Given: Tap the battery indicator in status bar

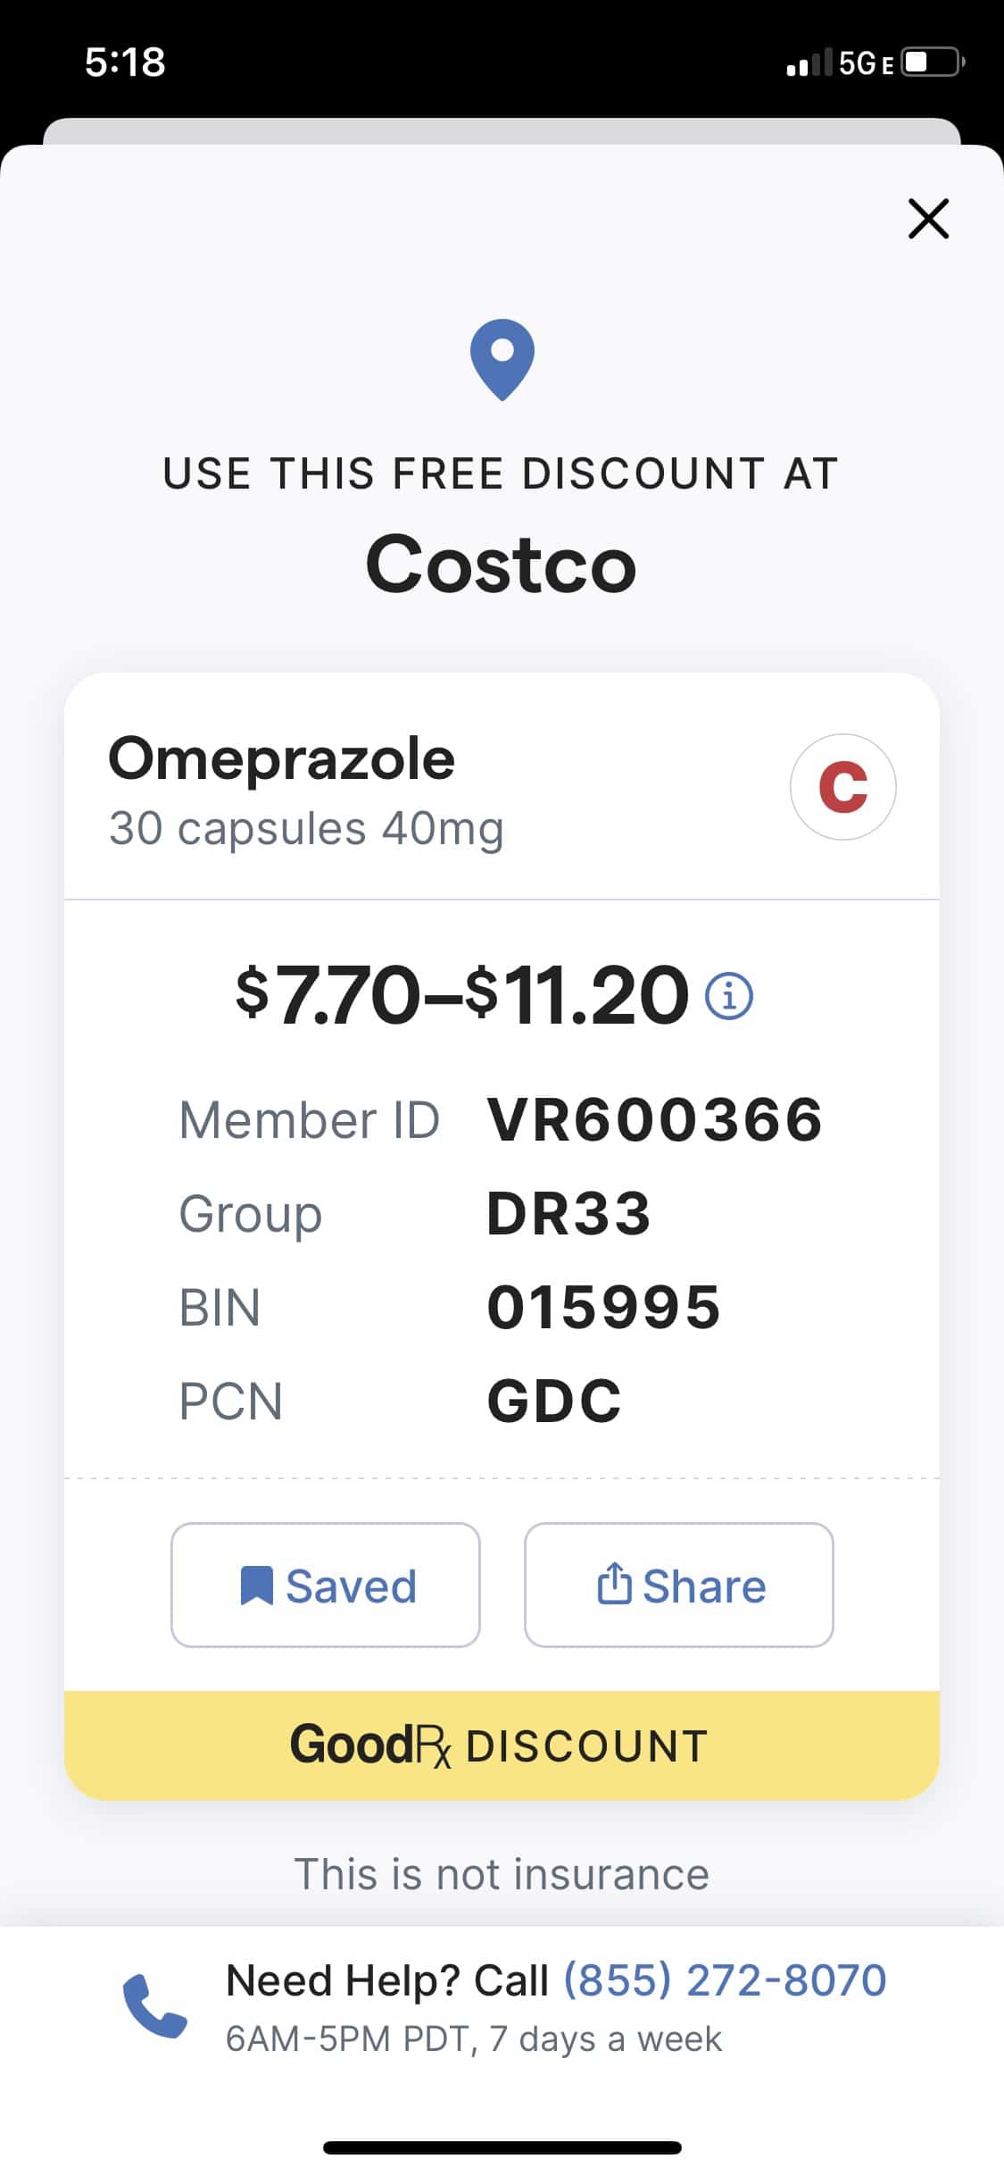Looking at the screenshot, I should click(932, 63).
